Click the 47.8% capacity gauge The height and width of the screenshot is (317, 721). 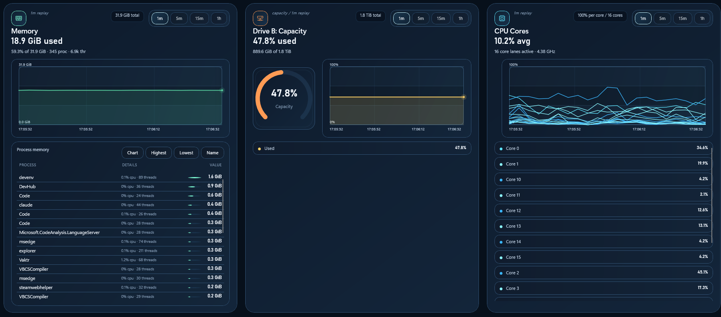tap(284, 98)
